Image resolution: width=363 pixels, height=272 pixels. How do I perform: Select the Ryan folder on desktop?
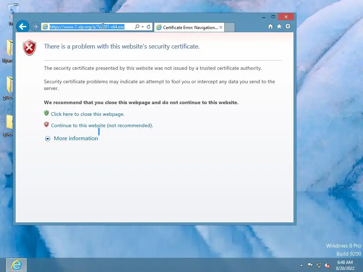coord(8,51)
